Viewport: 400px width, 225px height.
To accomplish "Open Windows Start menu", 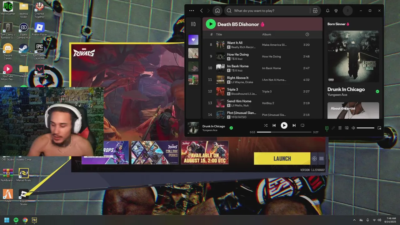I will tap(7, 220).
